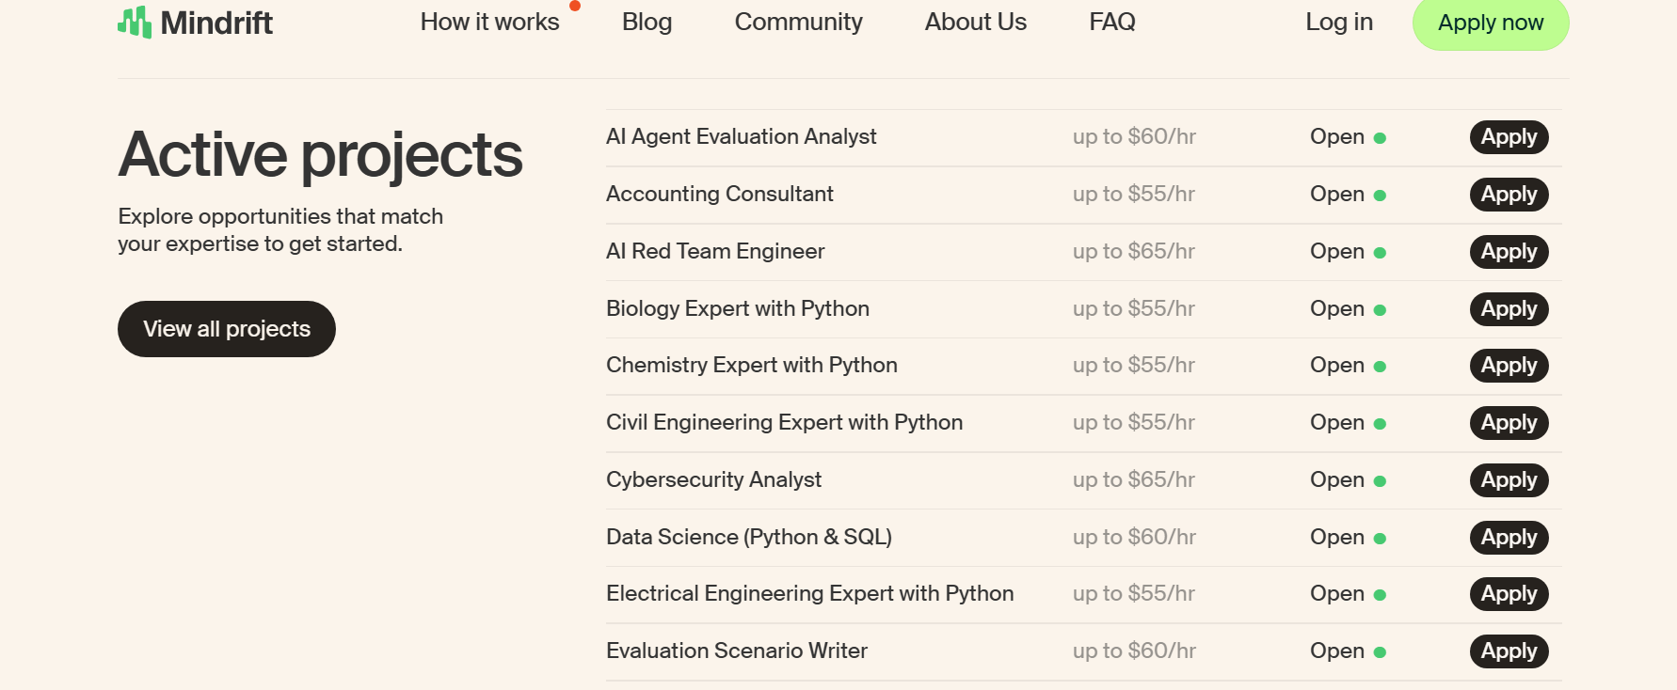Open the Community nav link
The image size is (1677, 690).
[798, 22]
